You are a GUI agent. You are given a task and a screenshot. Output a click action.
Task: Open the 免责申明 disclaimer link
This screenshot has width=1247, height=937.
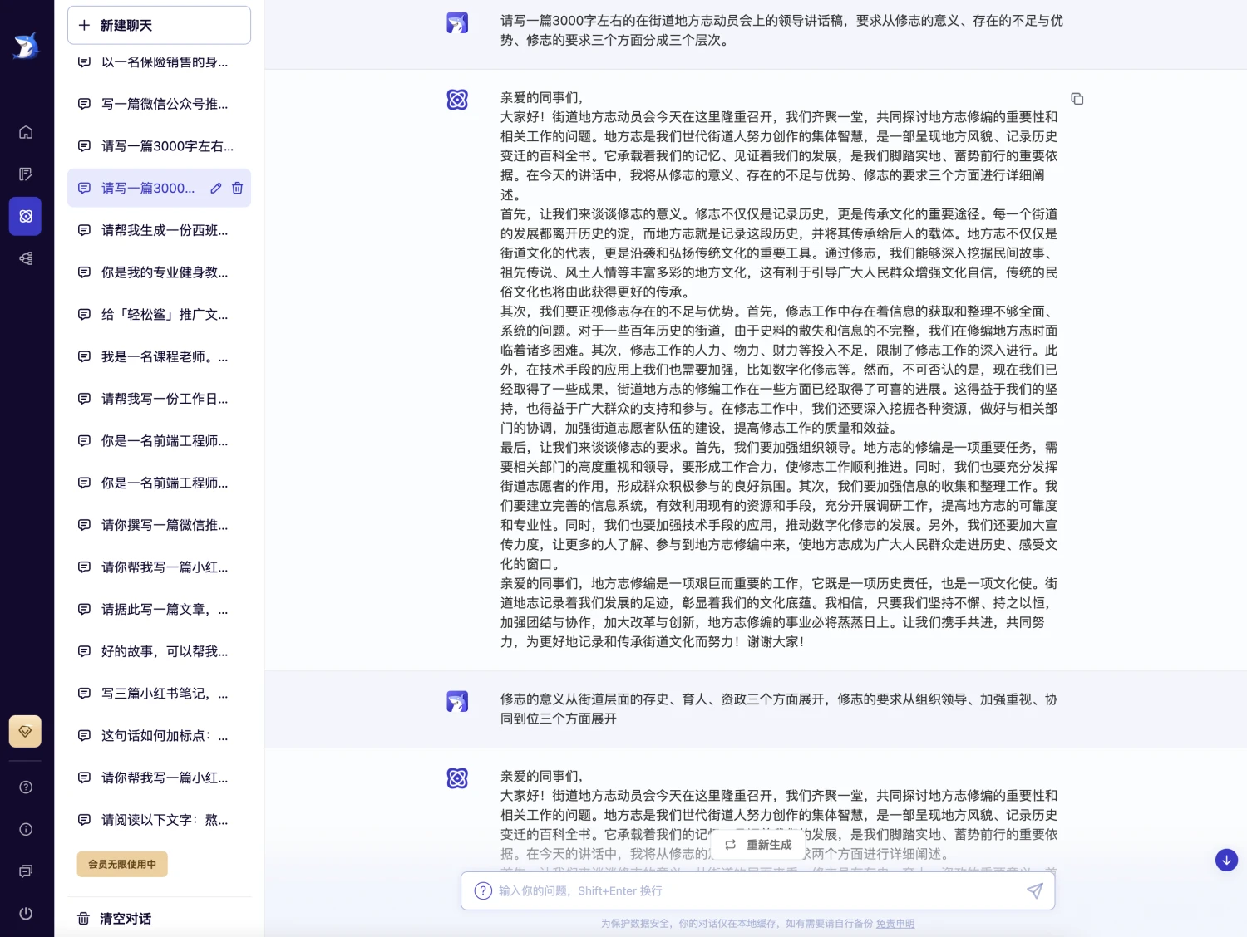click(895, 924)
